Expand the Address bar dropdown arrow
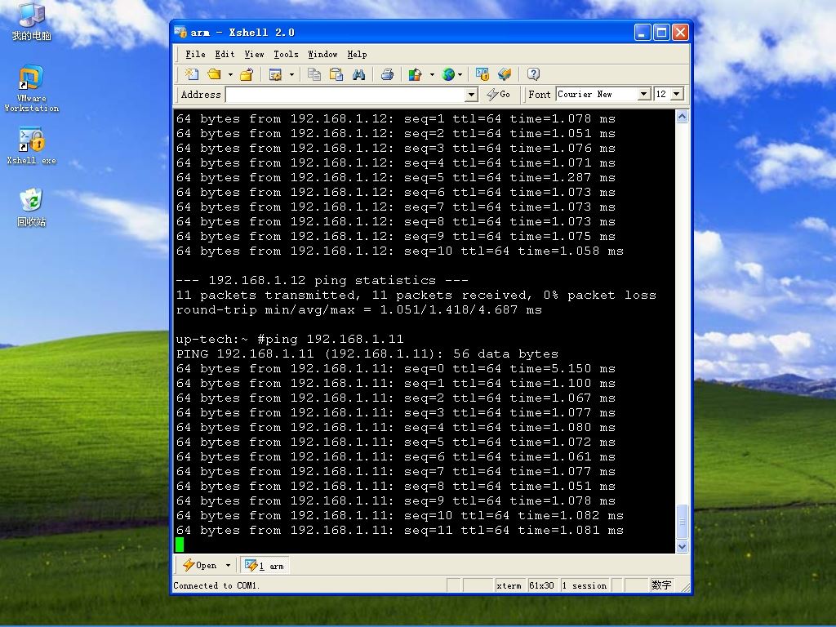Image resolution: width=836 pixels, height=627 pixels. [471, 95]
